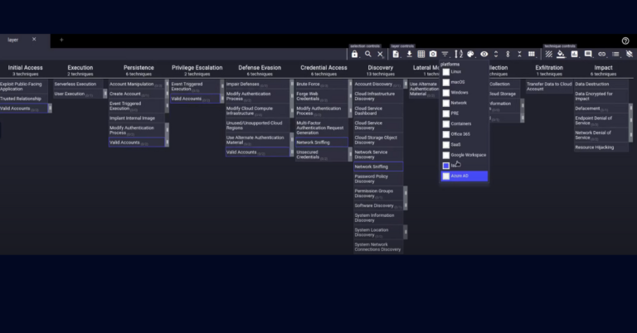Expand sub-techniques of Initial Access Valid Accounts

click(x=50, y=109)
